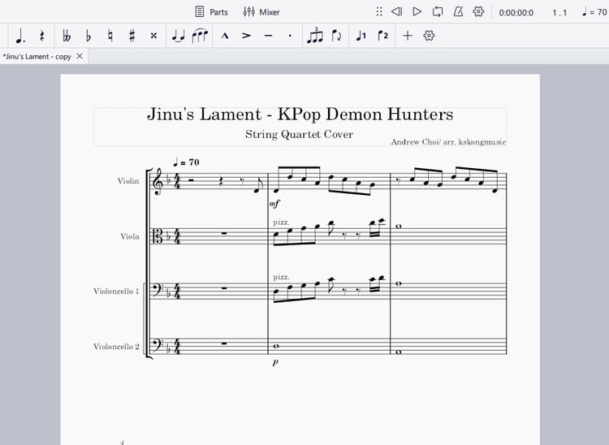This screenshot has height=445, width=609.
Task: Select the Violoncello 1 label
Action: (x=116, y=292)
